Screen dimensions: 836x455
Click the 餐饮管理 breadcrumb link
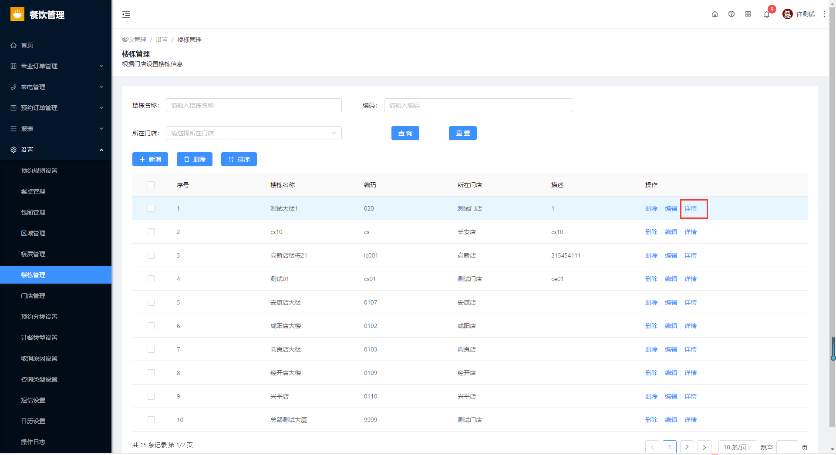point(134,40)
